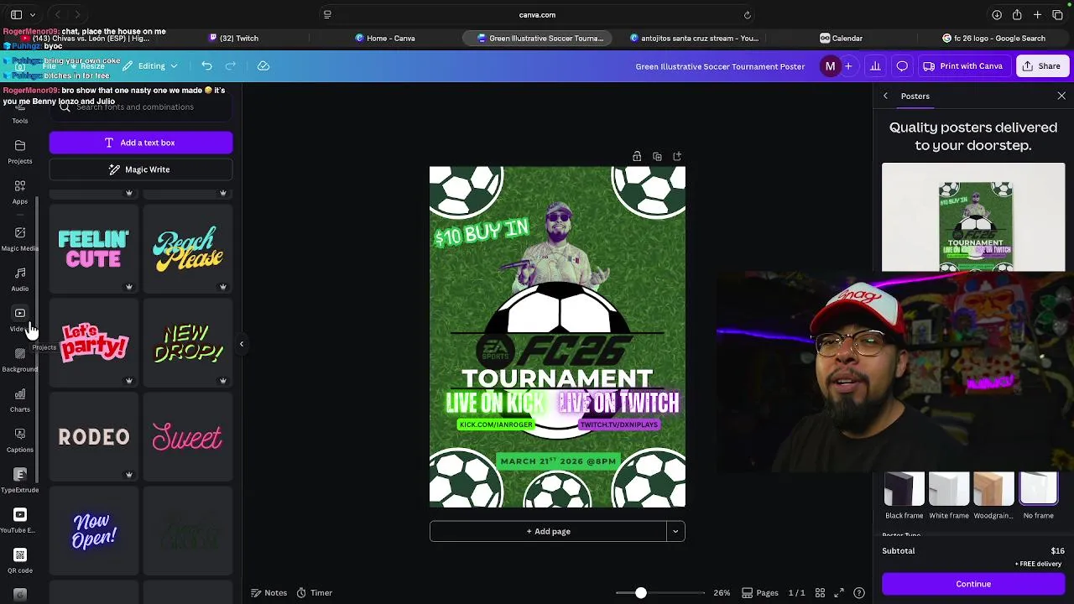This screenshot has width=1074, height=604.
Task: Open the TypeExtrude app
Action: [19, 481]
